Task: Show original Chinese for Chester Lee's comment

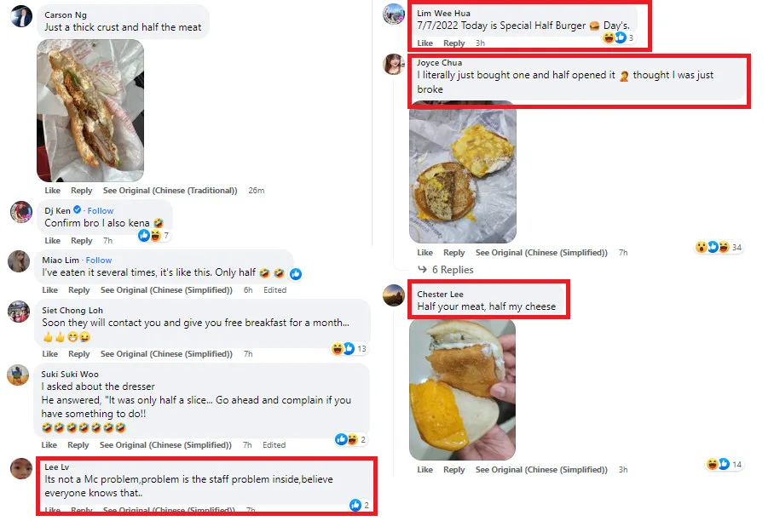Action: [x=541, y=470]
